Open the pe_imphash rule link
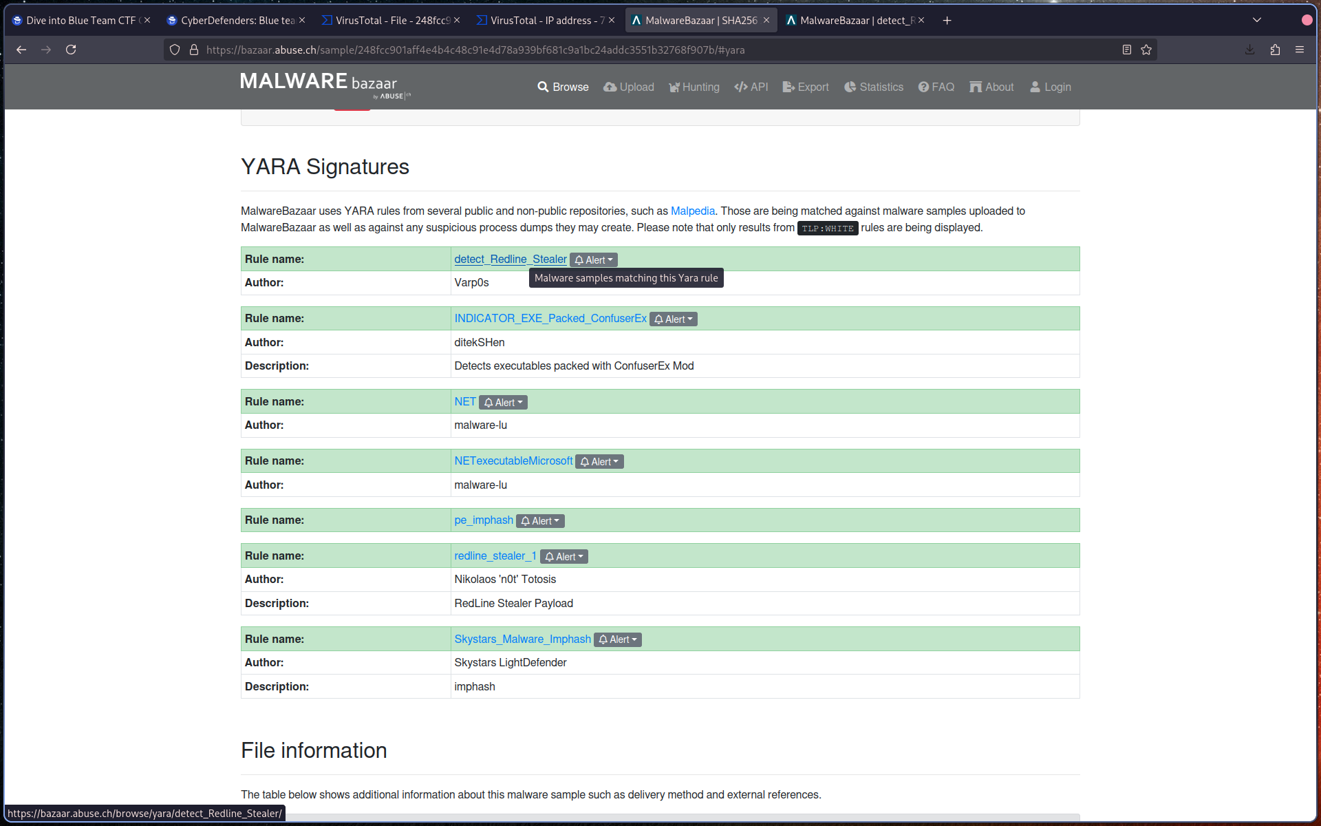1321x826 pixels. coord(484,520)
